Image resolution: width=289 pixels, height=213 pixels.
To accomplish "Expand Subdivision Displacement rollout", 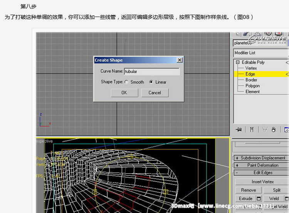I will pyautogui.click(x=261, y=158).
